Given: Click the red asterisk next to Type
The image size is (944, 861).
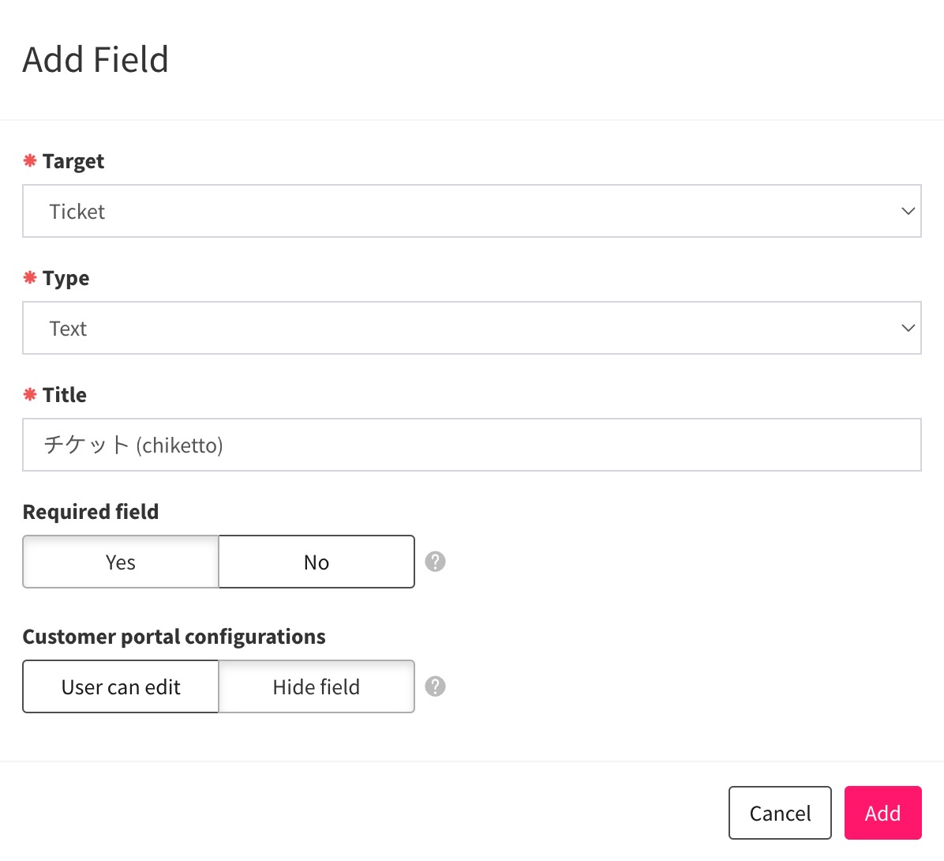Looking at the screenshot, I should point(29,277).
